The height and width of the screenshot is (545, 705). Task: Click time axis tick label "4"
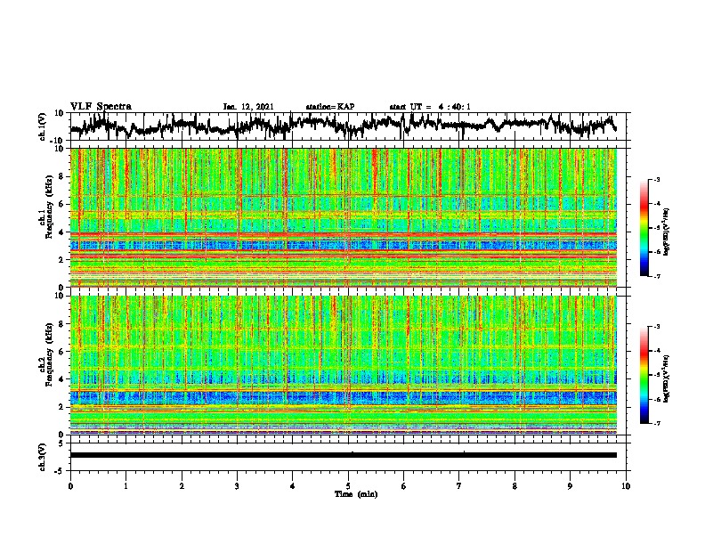pyautogui.click(x=293, y=486)
